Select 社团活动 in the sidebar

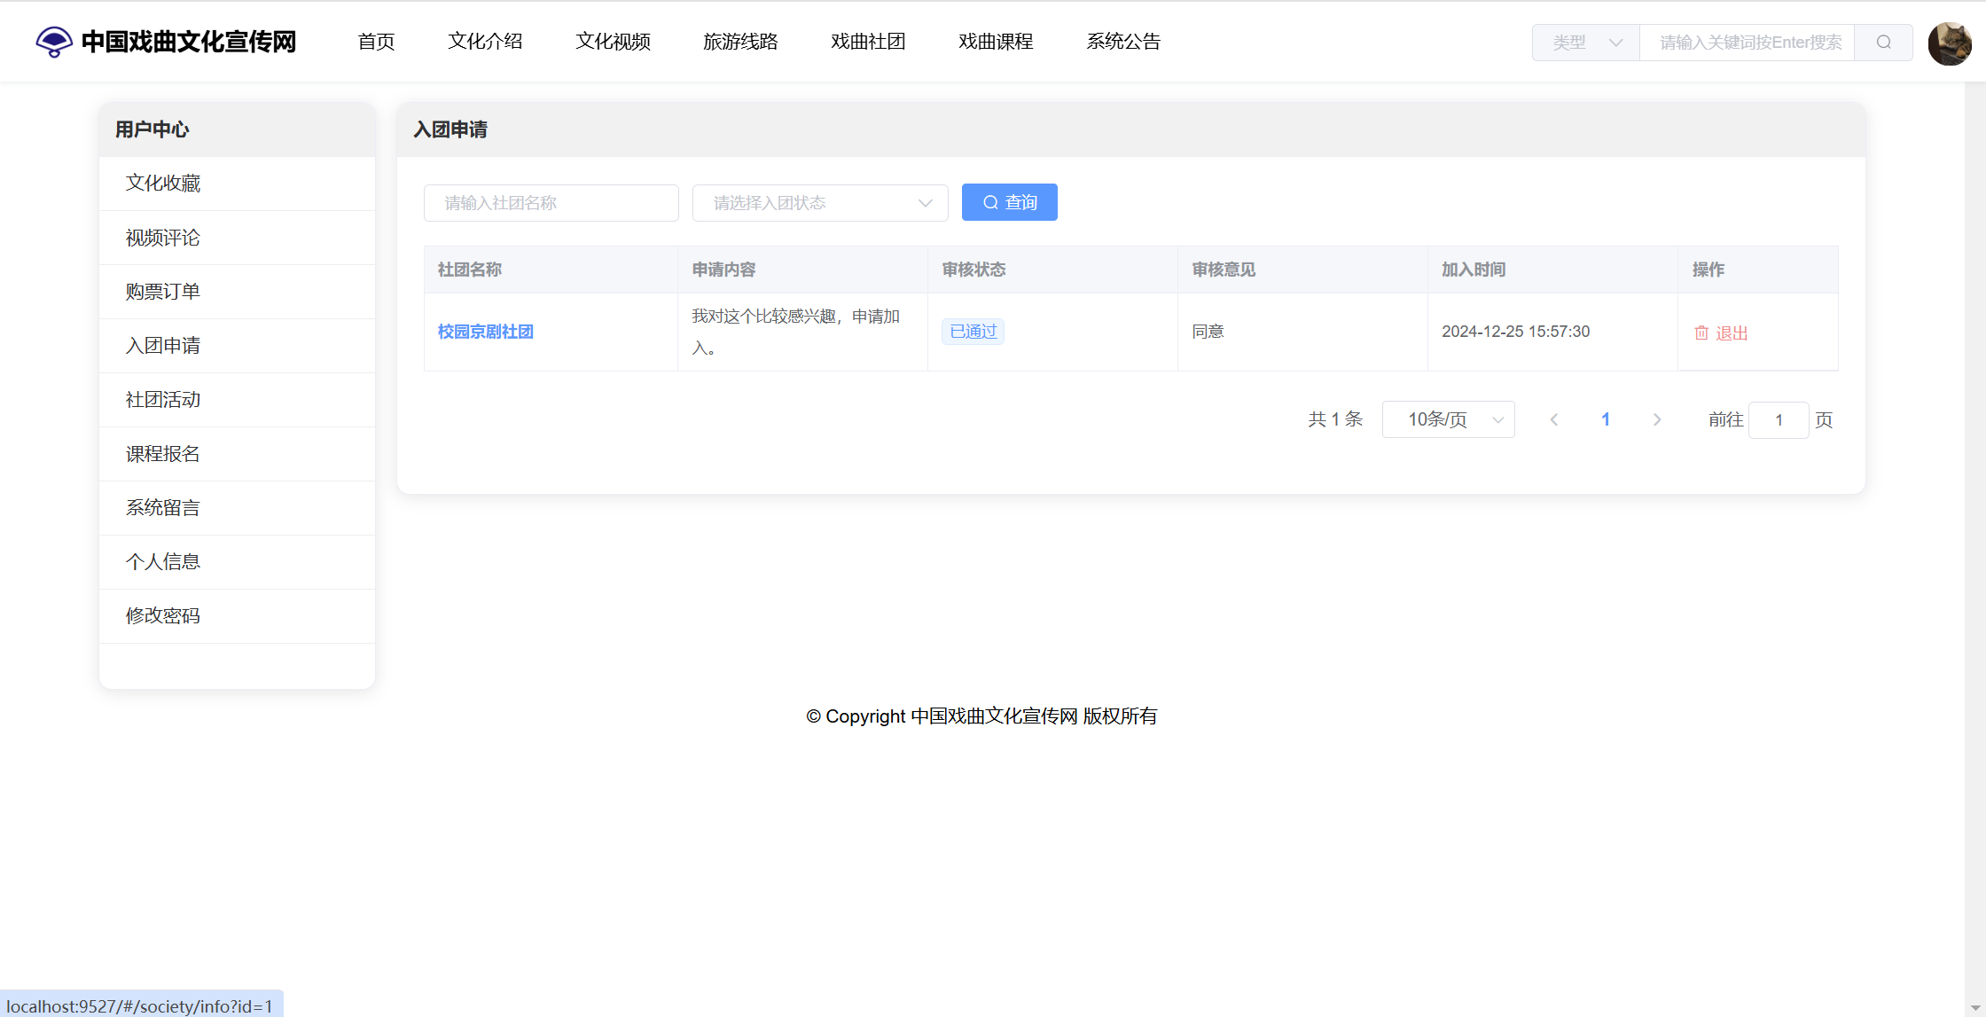[163, 400]
